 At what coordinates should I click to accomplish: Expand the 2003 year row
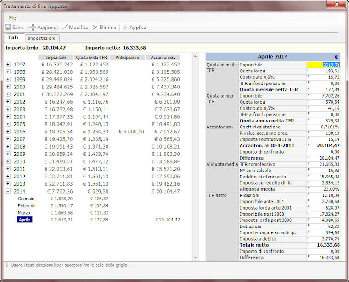coord(8,109)
